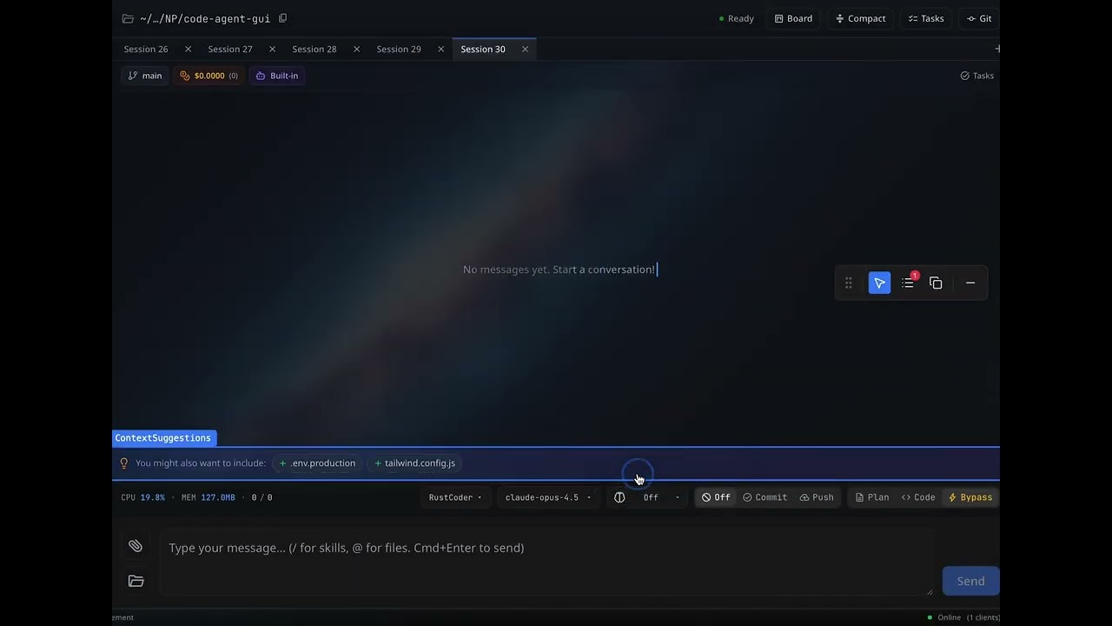Enable the Push option

[817, 497]
